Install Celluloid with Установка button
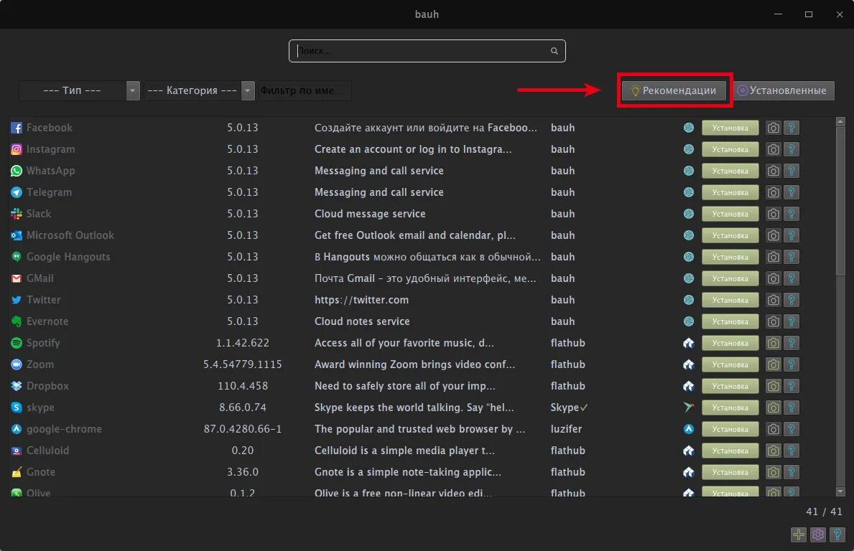854x551 pixels. pyautogui.click(x=730, y=451)
